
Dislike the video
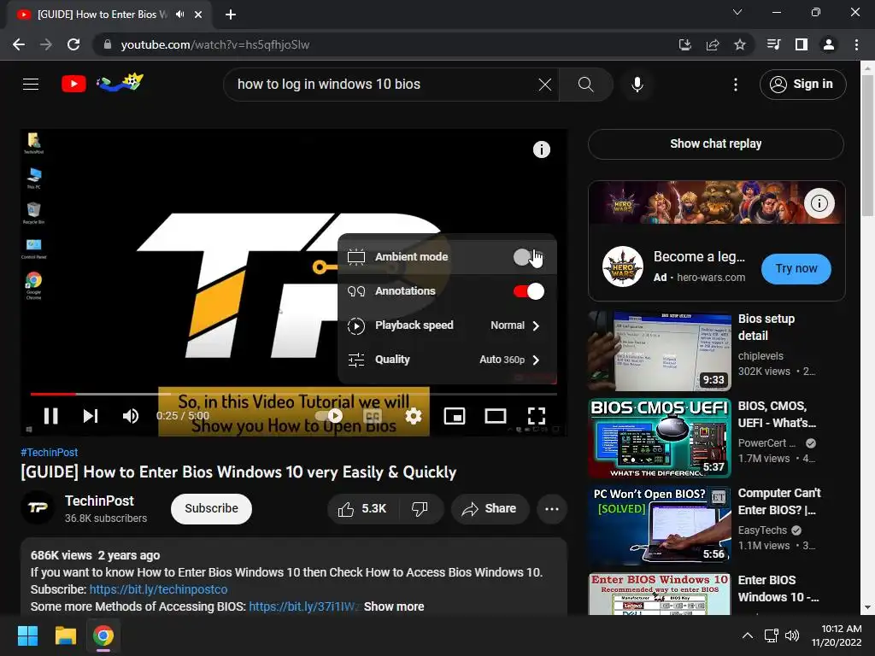(x=420, y=509)
